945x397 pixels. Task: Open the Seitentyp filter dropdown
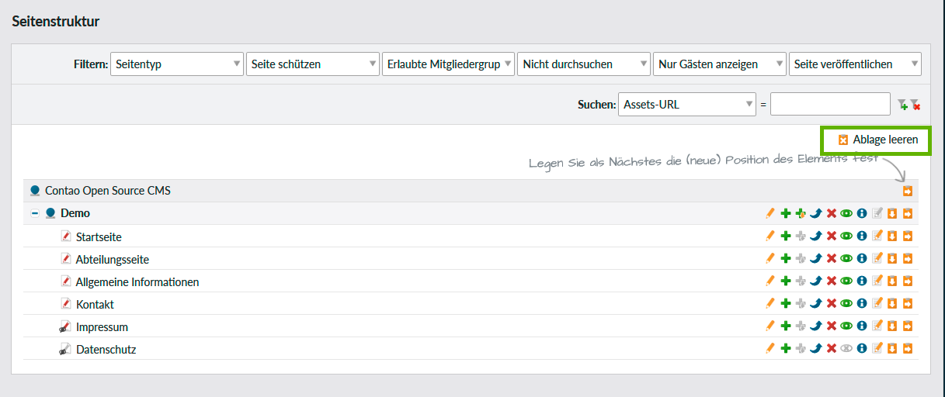[177, 64]
